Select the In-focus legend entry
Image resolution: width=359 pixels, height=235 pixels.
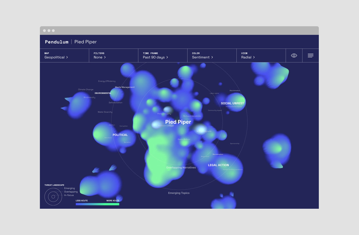(x=69, y=195)
